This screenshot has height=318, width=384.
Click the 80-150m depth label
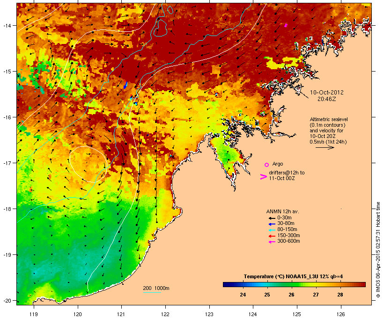coord(287,230)
